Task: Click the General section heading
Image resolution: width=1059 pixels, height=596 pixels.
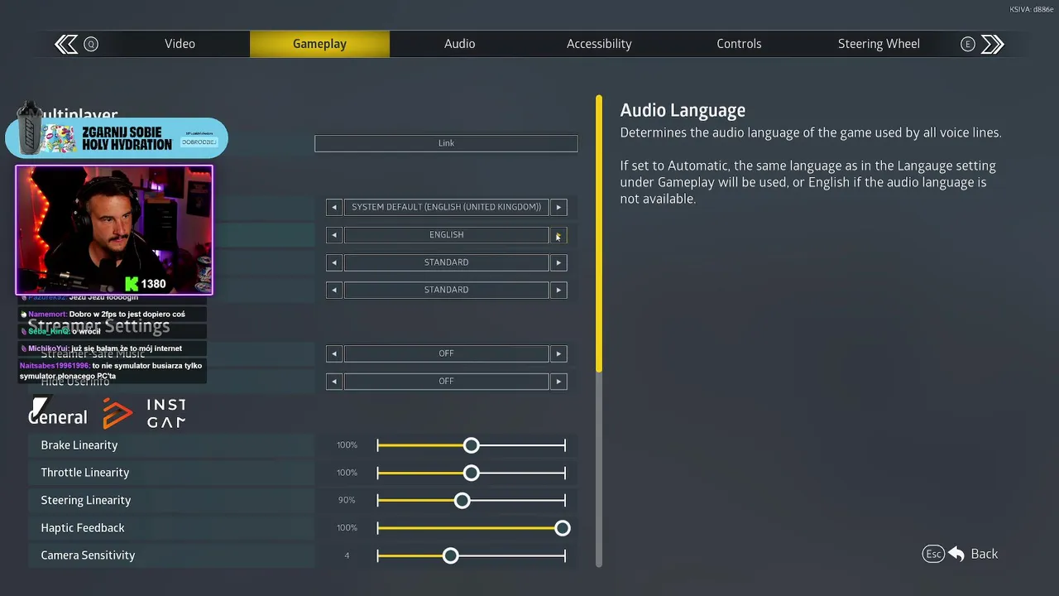Action: [57, 417]
